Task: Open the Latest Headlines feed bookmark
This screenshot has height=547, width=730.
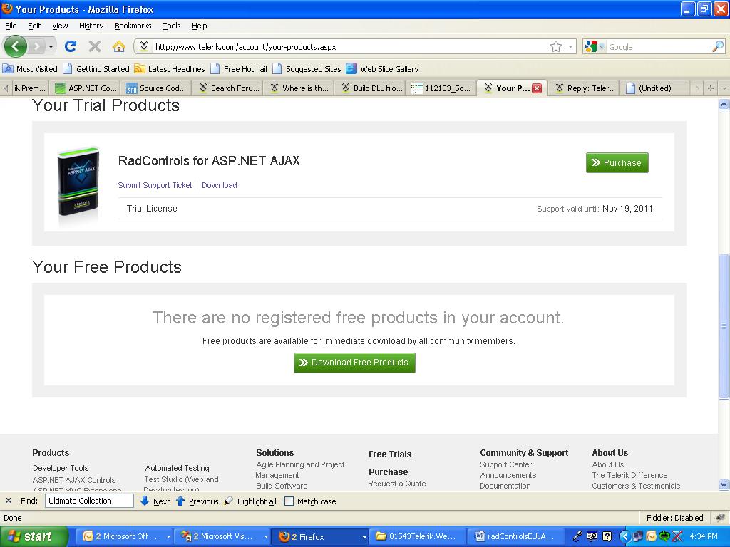Action: click(x=170, y=69)
